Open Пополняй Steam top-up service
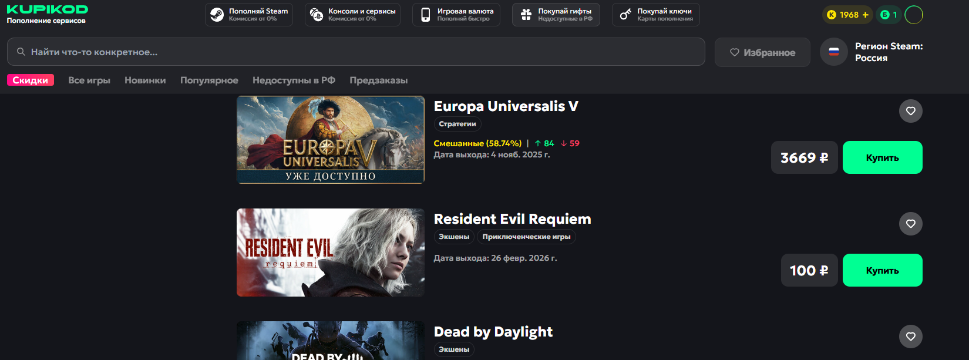The height and width of the screenshot is (360, 969). 249,15
